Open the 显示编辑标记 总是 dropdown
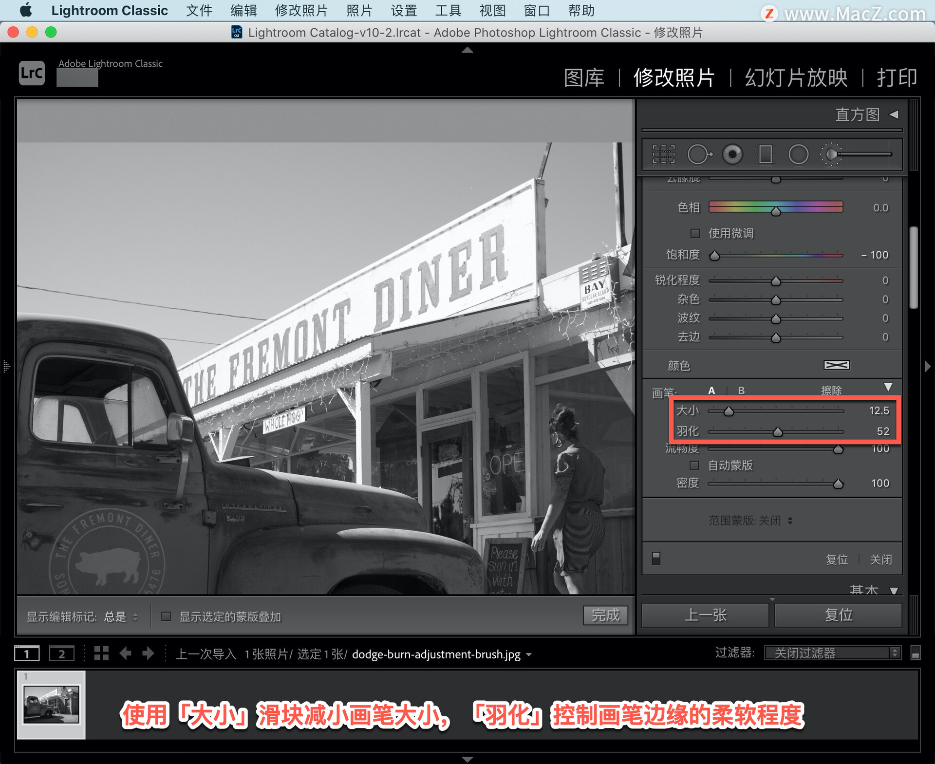The width and height of the screenshot is (935, 764). coord(121,617)
